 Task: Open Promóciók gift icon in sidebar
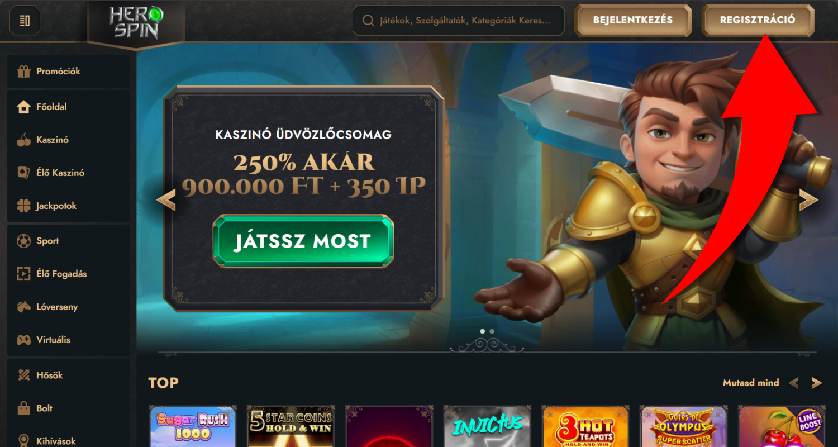[23, 72]
